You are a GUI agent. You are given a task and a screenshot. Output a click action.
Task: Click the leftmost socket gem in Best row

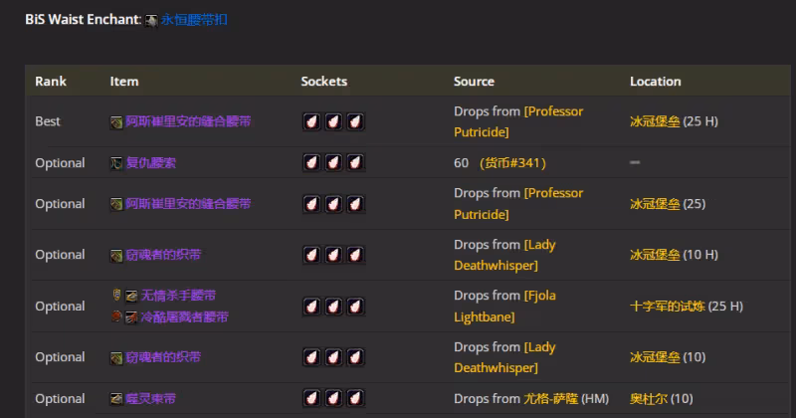311,121
